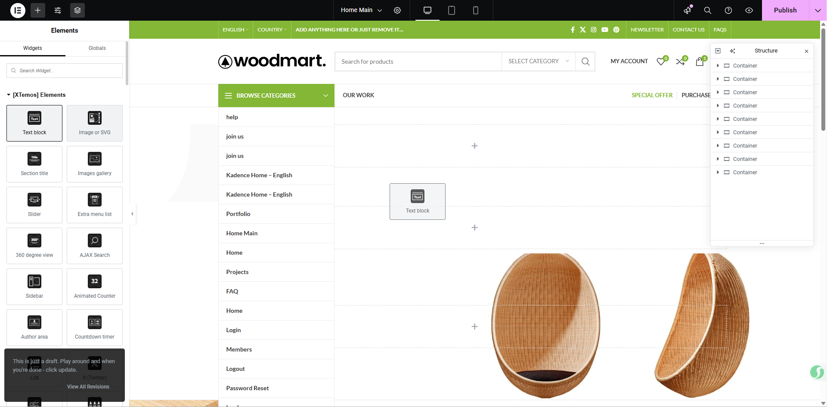Click the View All Revisions link
Screen dimensions: 827x407
coord(88,386)
